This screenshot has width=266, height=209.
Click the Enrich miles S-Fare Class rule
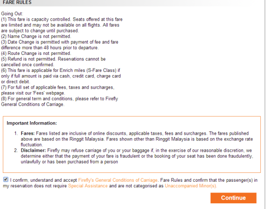click(61, 76)
